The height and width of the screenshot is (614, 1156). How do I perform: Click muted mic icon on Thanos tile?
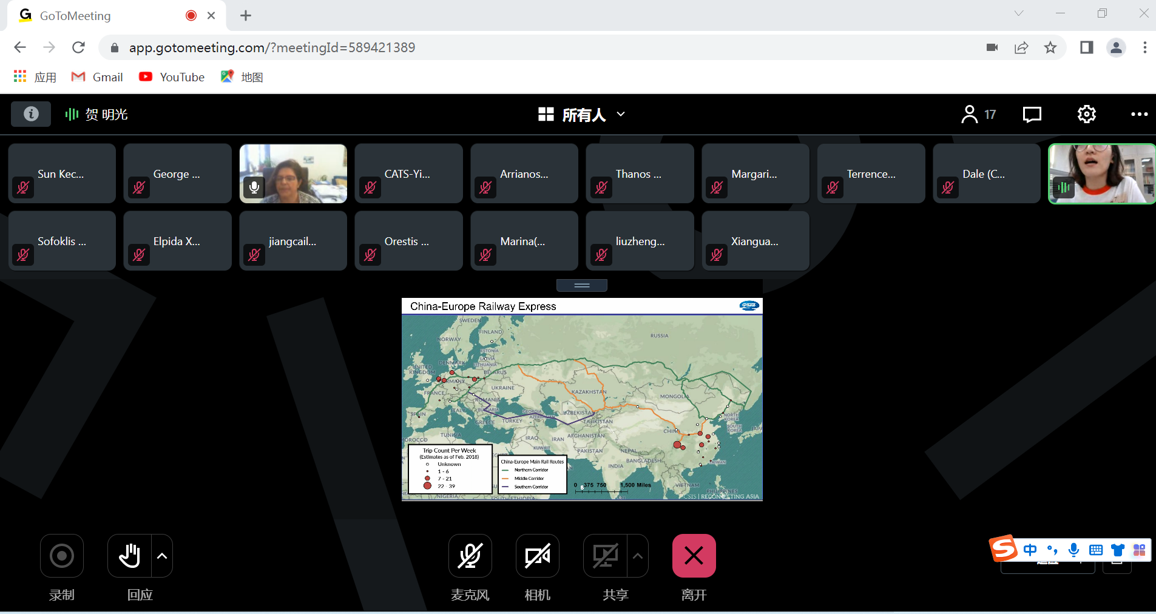601,187
